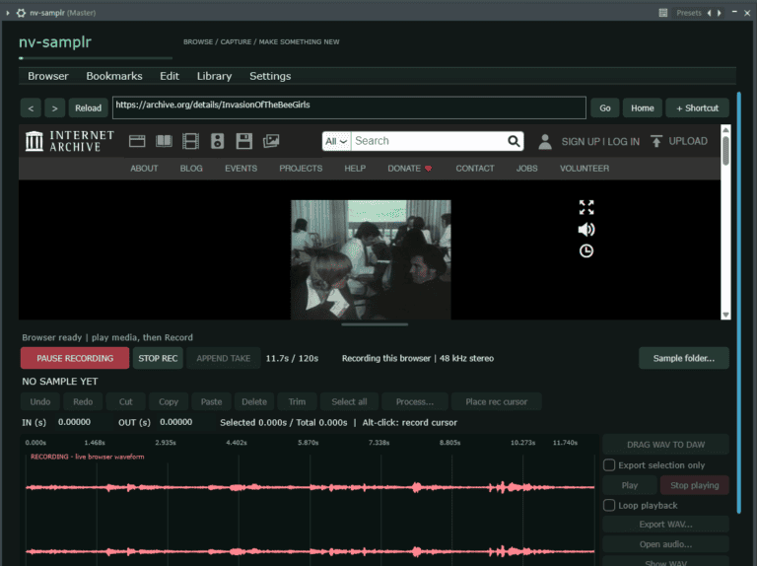Screen dimensions: 757x566
Task: Expand the All search scope dropdown
Action: tap(336, 141)
